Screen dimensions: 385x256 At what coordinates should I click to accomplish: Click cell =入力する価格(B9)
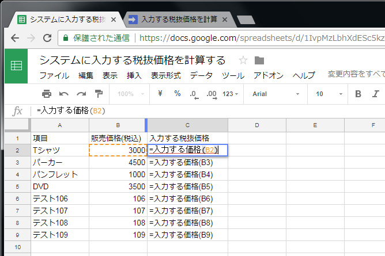(x=187, y=235)
